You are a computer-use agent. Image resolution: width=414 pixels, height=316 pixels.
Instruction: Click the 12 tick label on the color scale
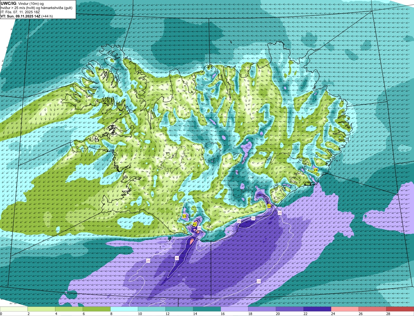click(x=167, y=314)
